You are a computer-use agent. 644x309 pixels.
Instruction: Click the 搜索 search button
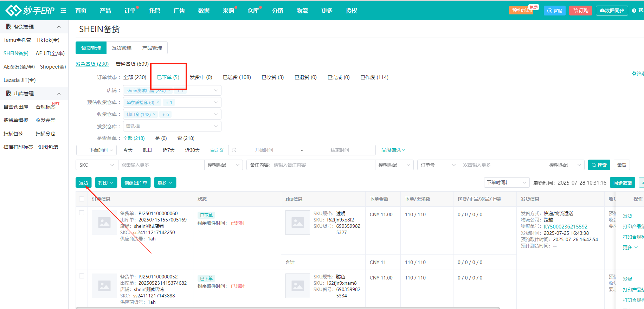pyautogui.click(x=599, y=165)
